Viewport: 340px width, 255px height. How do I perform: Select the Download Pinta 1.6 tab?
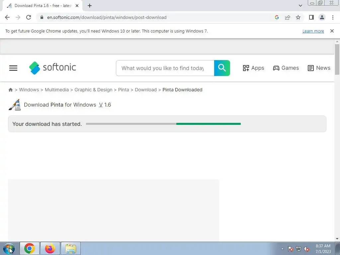point(42,6)
